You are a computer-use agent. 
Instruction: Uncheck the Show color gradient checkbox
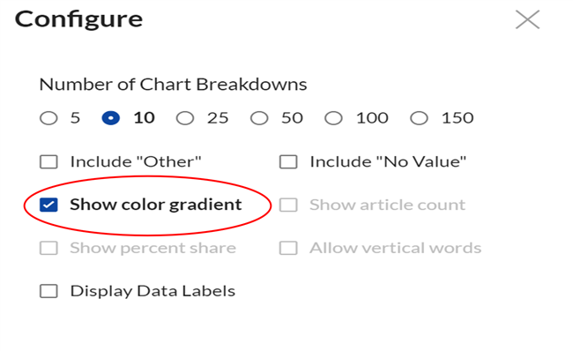pos(48,205)
